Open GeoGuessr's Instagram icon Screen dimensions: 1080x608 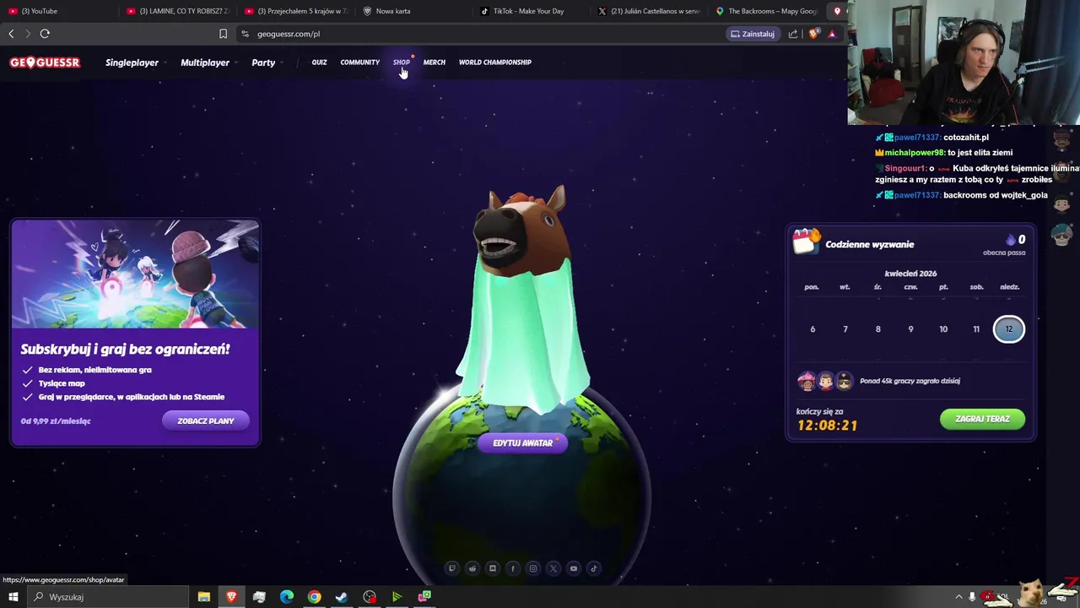533,568
